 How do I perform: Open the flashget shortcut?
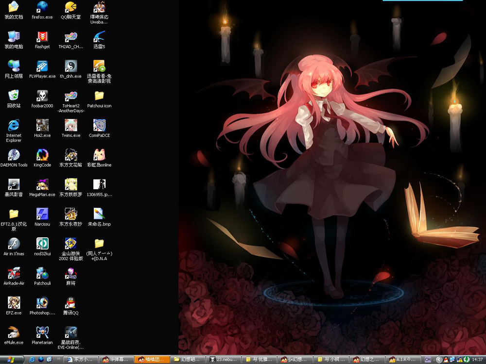42,40
